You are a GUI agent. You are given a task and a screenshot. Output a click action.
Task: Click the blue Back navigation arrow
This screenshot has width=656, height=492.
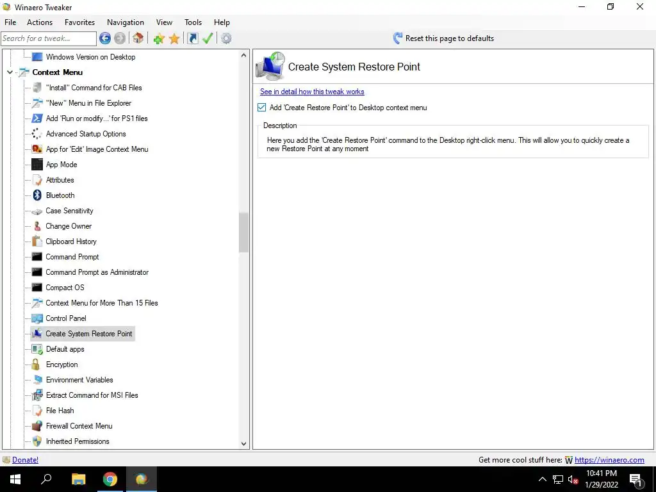pos(105,38)
